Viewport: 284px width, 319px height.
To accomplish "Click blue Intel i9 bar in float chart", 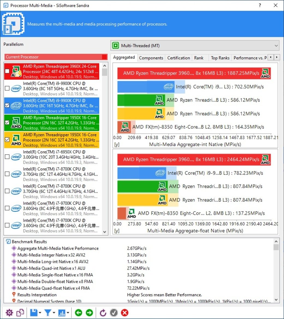I will (142, 173).
